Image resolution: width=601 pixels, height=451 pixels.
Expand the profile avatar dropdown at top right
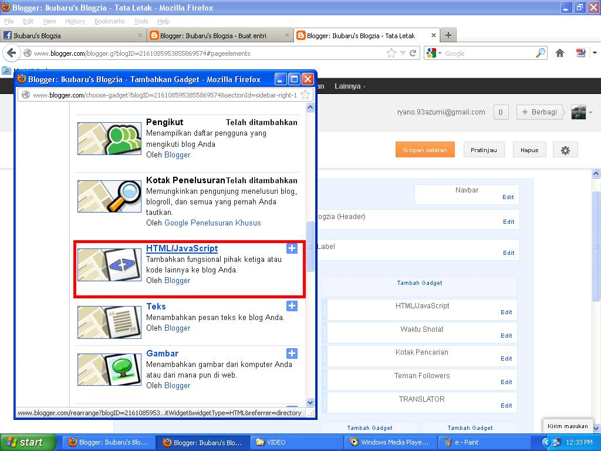click(x=581, y=112)
